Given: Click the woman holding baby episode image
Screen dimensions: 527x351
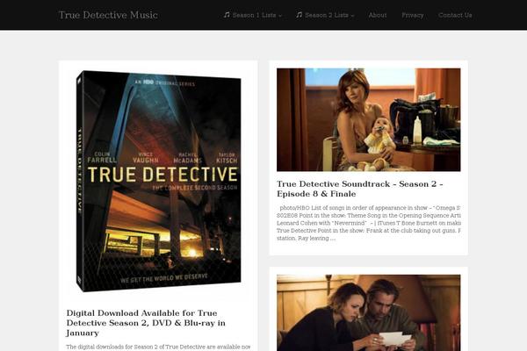Looking at the screenshot, I should coord(369,120).
